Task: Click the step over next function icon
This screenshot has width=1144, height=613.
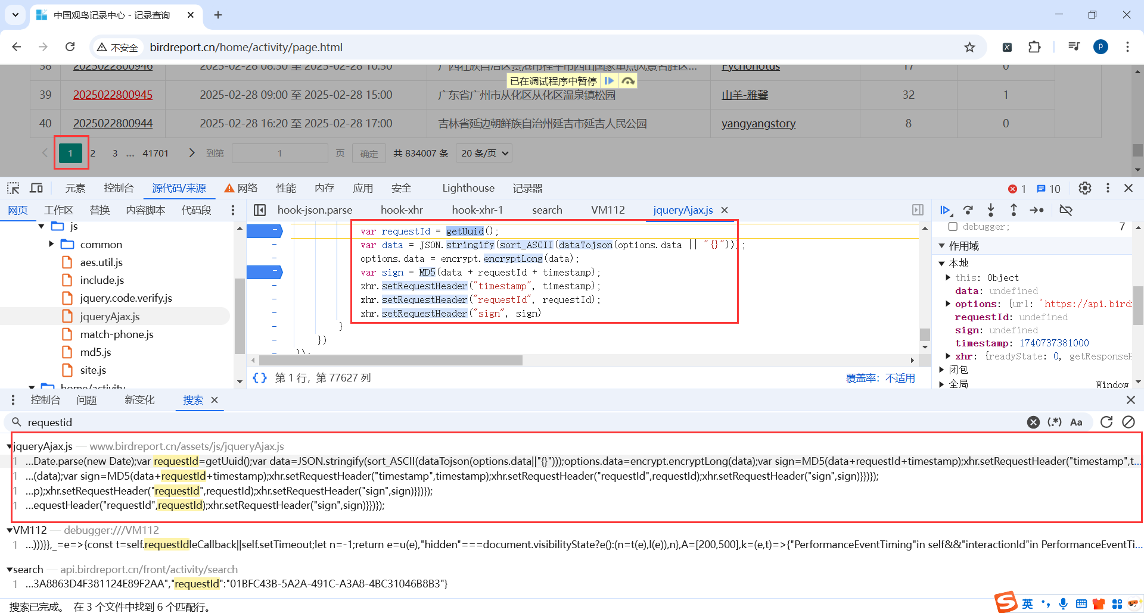Action: (968, 210)
